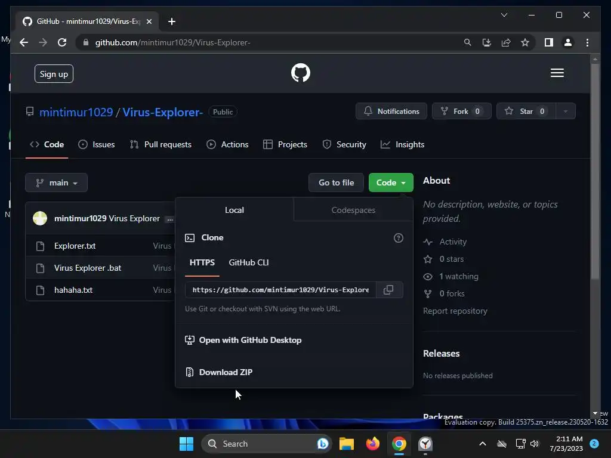
Task: Star the Virus-Explorer- repository
Action: [526, 112]
